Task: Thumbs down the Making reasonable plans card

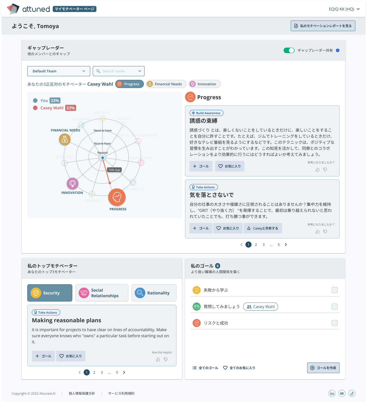Action: (166, 359)
